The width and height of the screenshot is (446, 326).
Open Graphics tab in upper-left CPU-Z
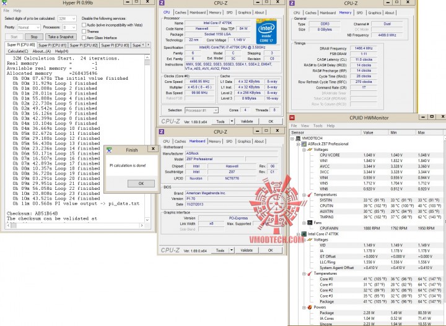pyautogui.click(x=245, y=12)
